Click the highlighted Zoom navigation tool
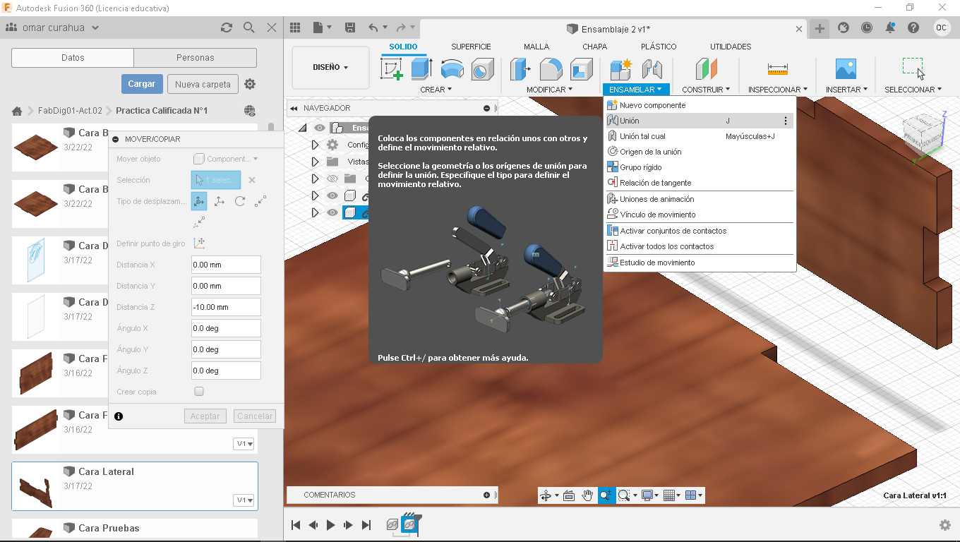Image resolution: width=960 pixels, height=542 pixels. (606, 495)
